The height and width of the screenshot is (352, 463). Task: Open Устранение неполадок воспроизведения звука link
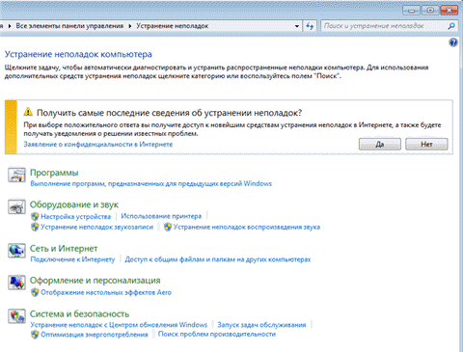247,227
